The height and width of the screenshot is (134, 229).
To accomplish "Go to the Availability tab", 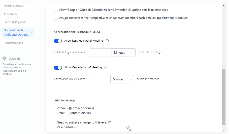I will tap(11, 14).
